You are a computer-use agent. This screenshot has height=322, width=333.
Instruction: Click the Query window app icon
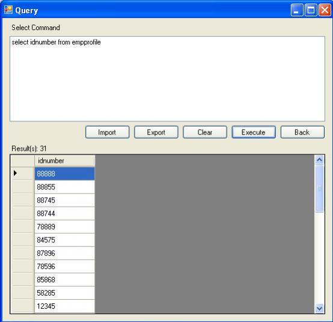[x=8, y=10]
